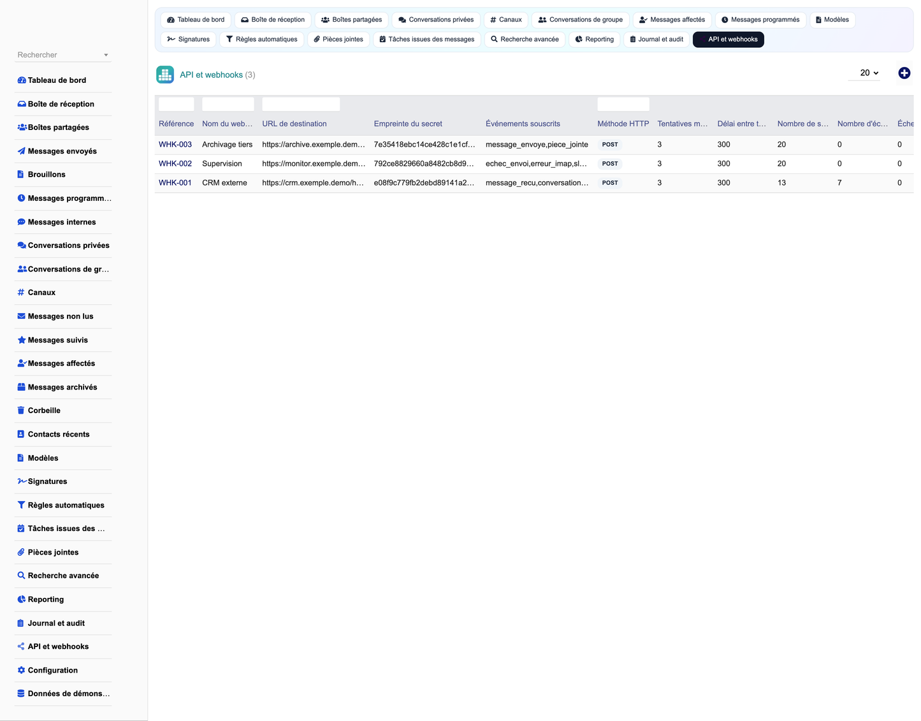921x721 pixels.
Task: Switch to Boîte de réception top tab
Action: [x=273, y=20]
